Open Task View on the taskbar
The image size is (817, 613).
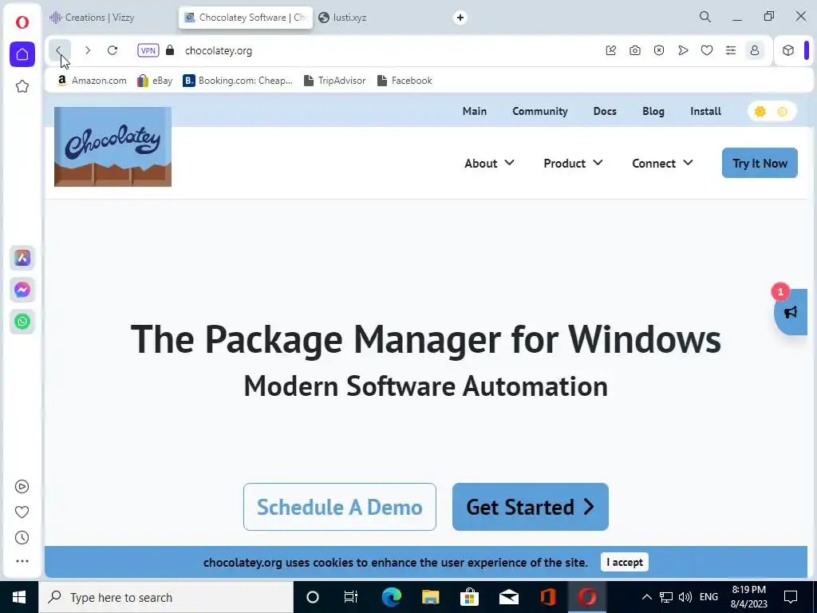tap(351, 597)
